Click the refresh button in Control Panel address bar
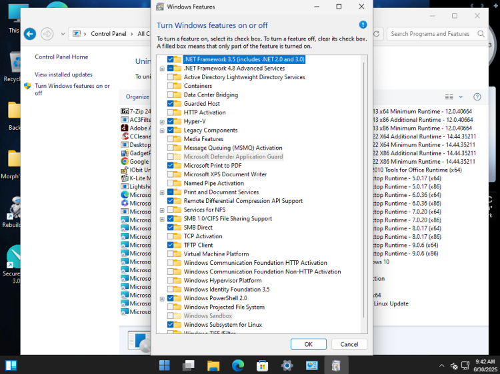Image resolution: width=500 pixels, height=374 pixels. click(x=377, y=34)
